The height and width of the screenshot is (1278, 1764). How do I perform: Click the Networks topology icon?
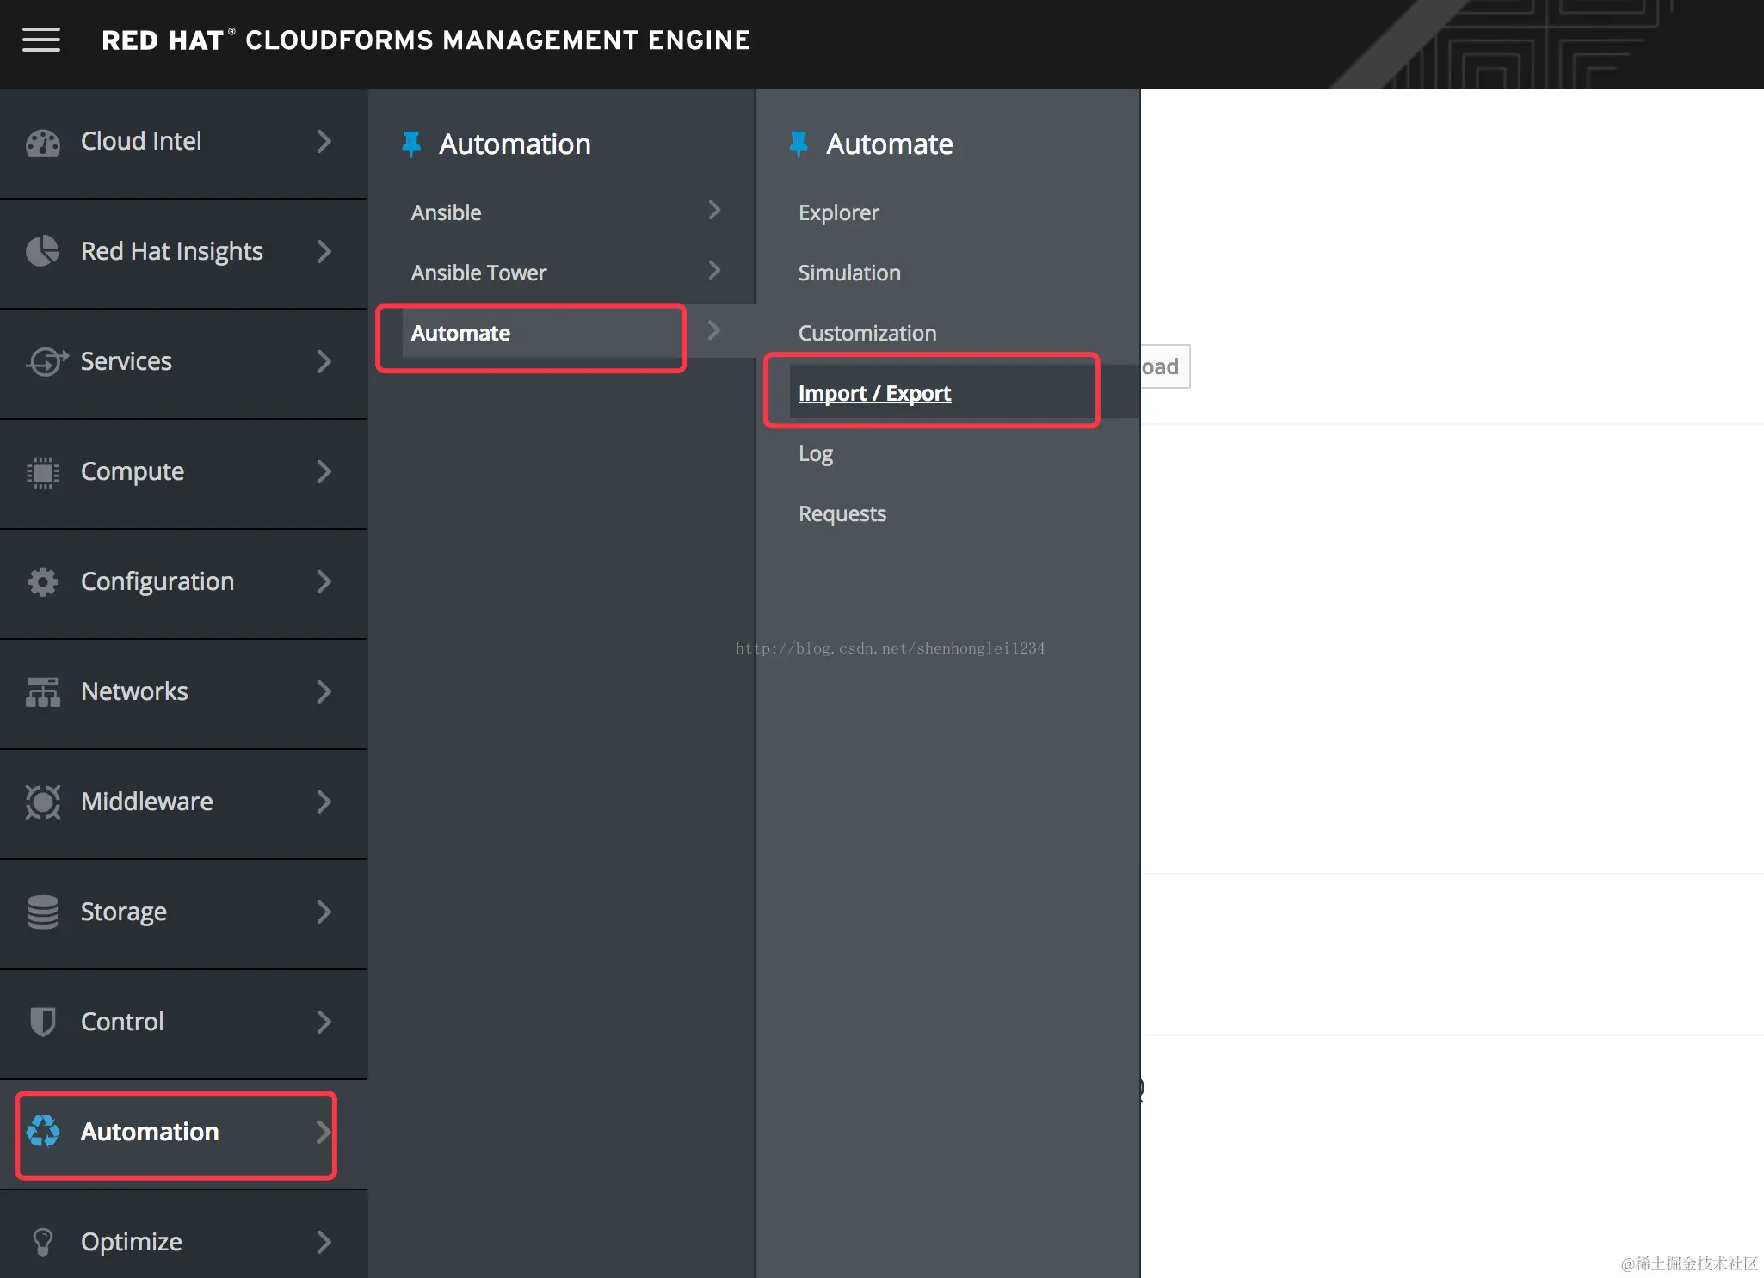(42, 692)
